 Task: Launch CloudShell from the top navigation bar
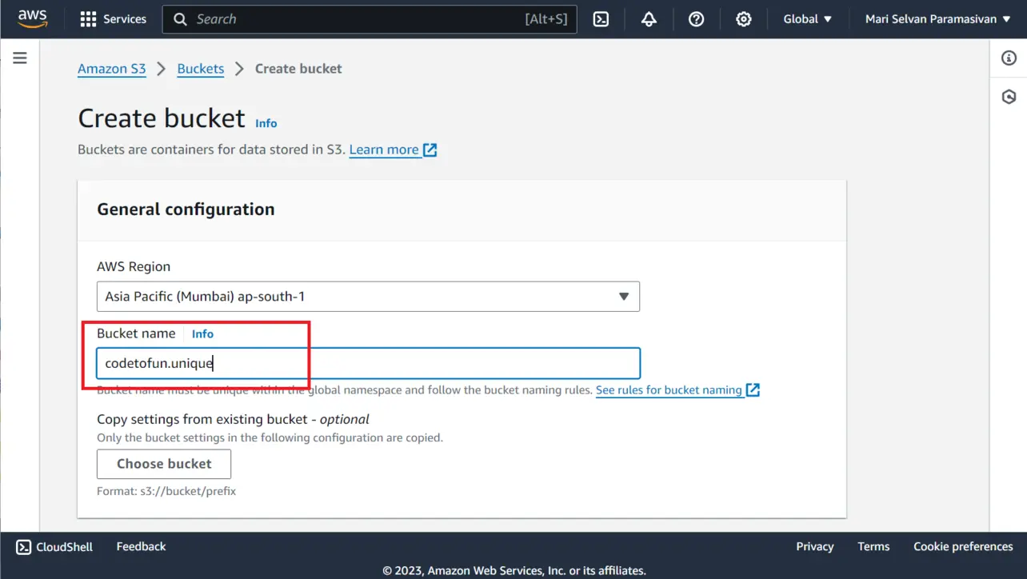[601, 19]
